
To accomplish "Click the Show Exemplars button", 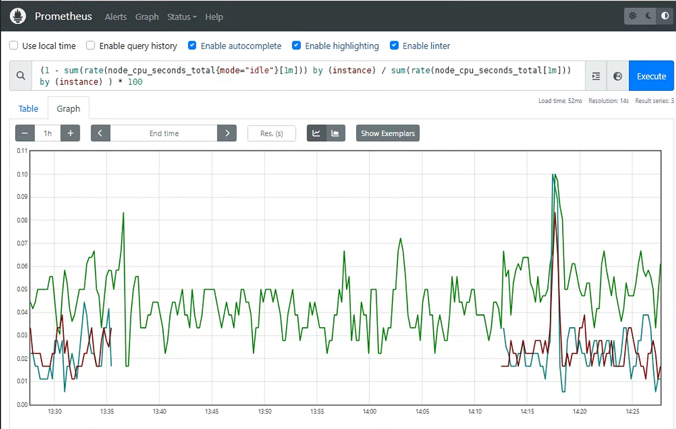I will pyautogui.click(x=388, y=133).
